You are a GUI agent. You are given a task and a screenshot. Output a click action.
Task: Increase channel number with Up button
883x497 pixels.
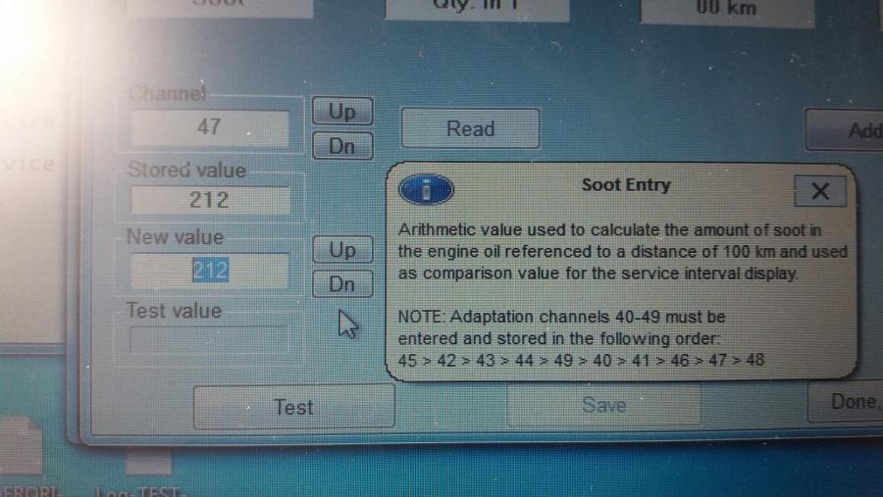tap(342, 112)
